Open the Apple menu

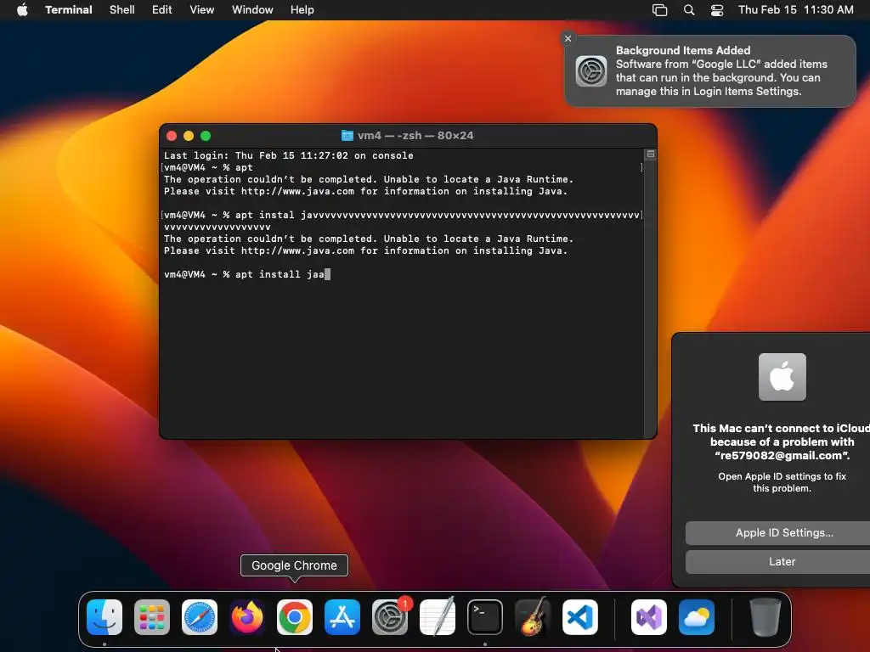tap(22, 9)
